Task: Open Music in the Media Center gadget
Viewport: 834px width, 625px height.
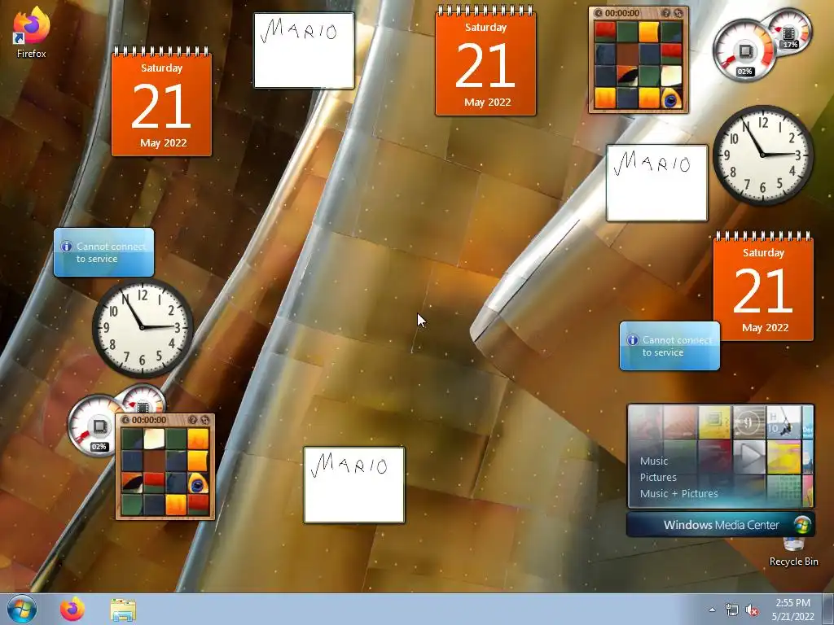Action: click(654, 461)
